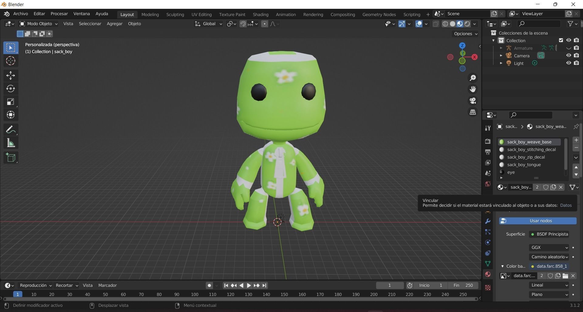Hide the Camera in viewport
Viewport: 583px width, 312px height.
point(568,55)
